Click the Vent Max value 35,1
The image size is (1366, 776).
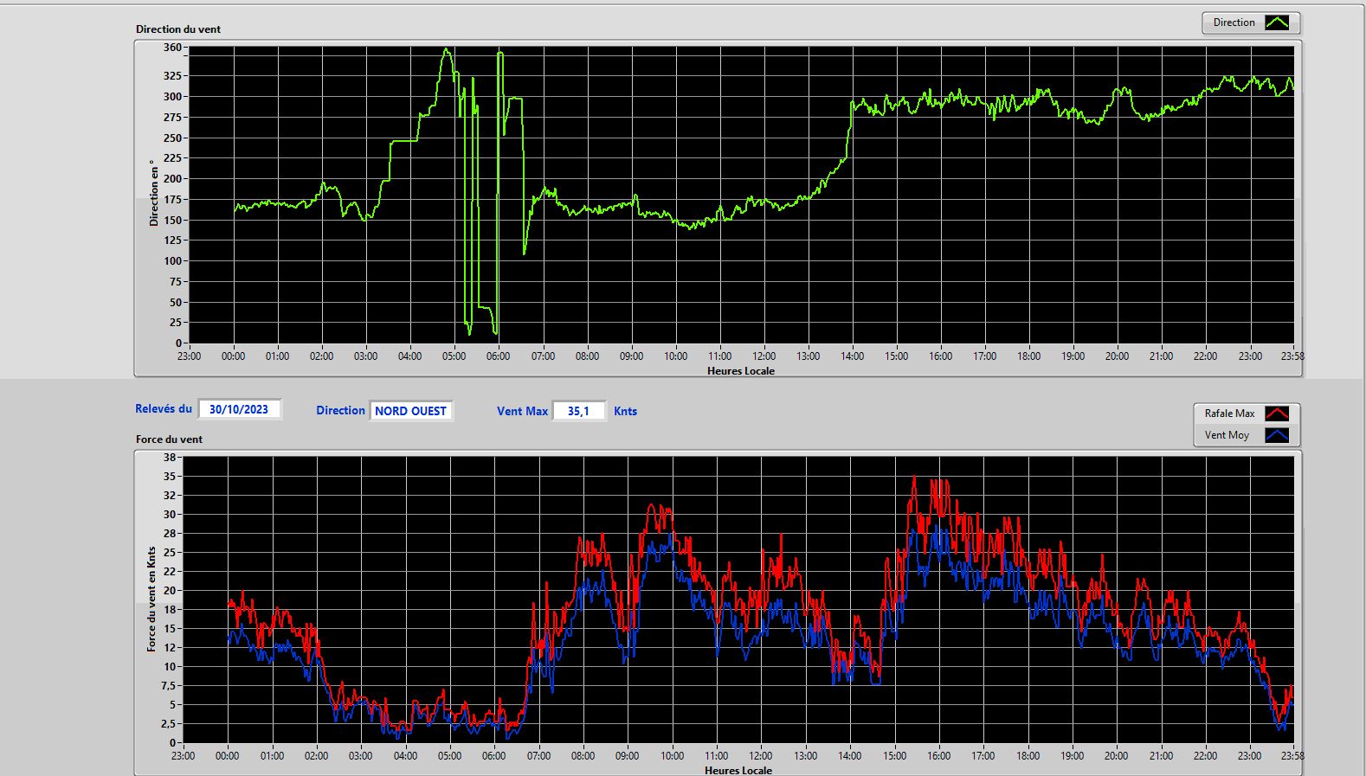point(578,411)
